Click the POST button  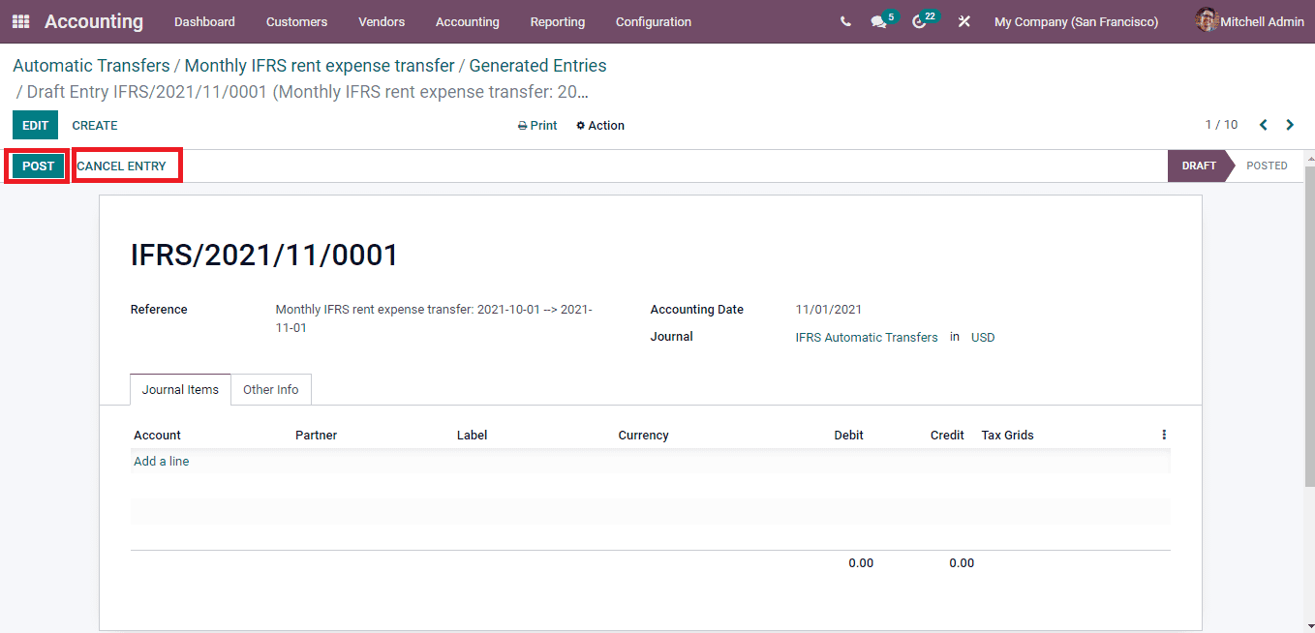click(x=36, y=166)
